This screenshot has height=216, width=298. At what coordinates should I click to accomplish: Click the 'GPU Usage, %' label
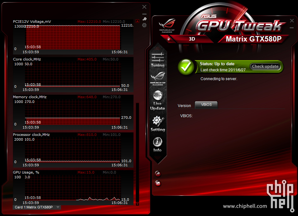coord(26,172)
